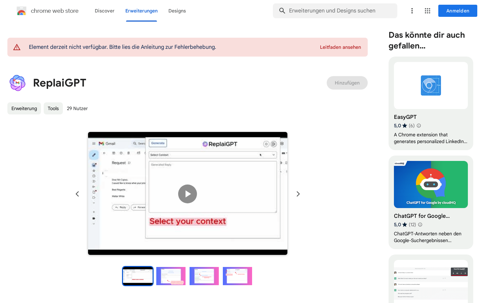Go to the previous screenshot

tap(77, 194)
